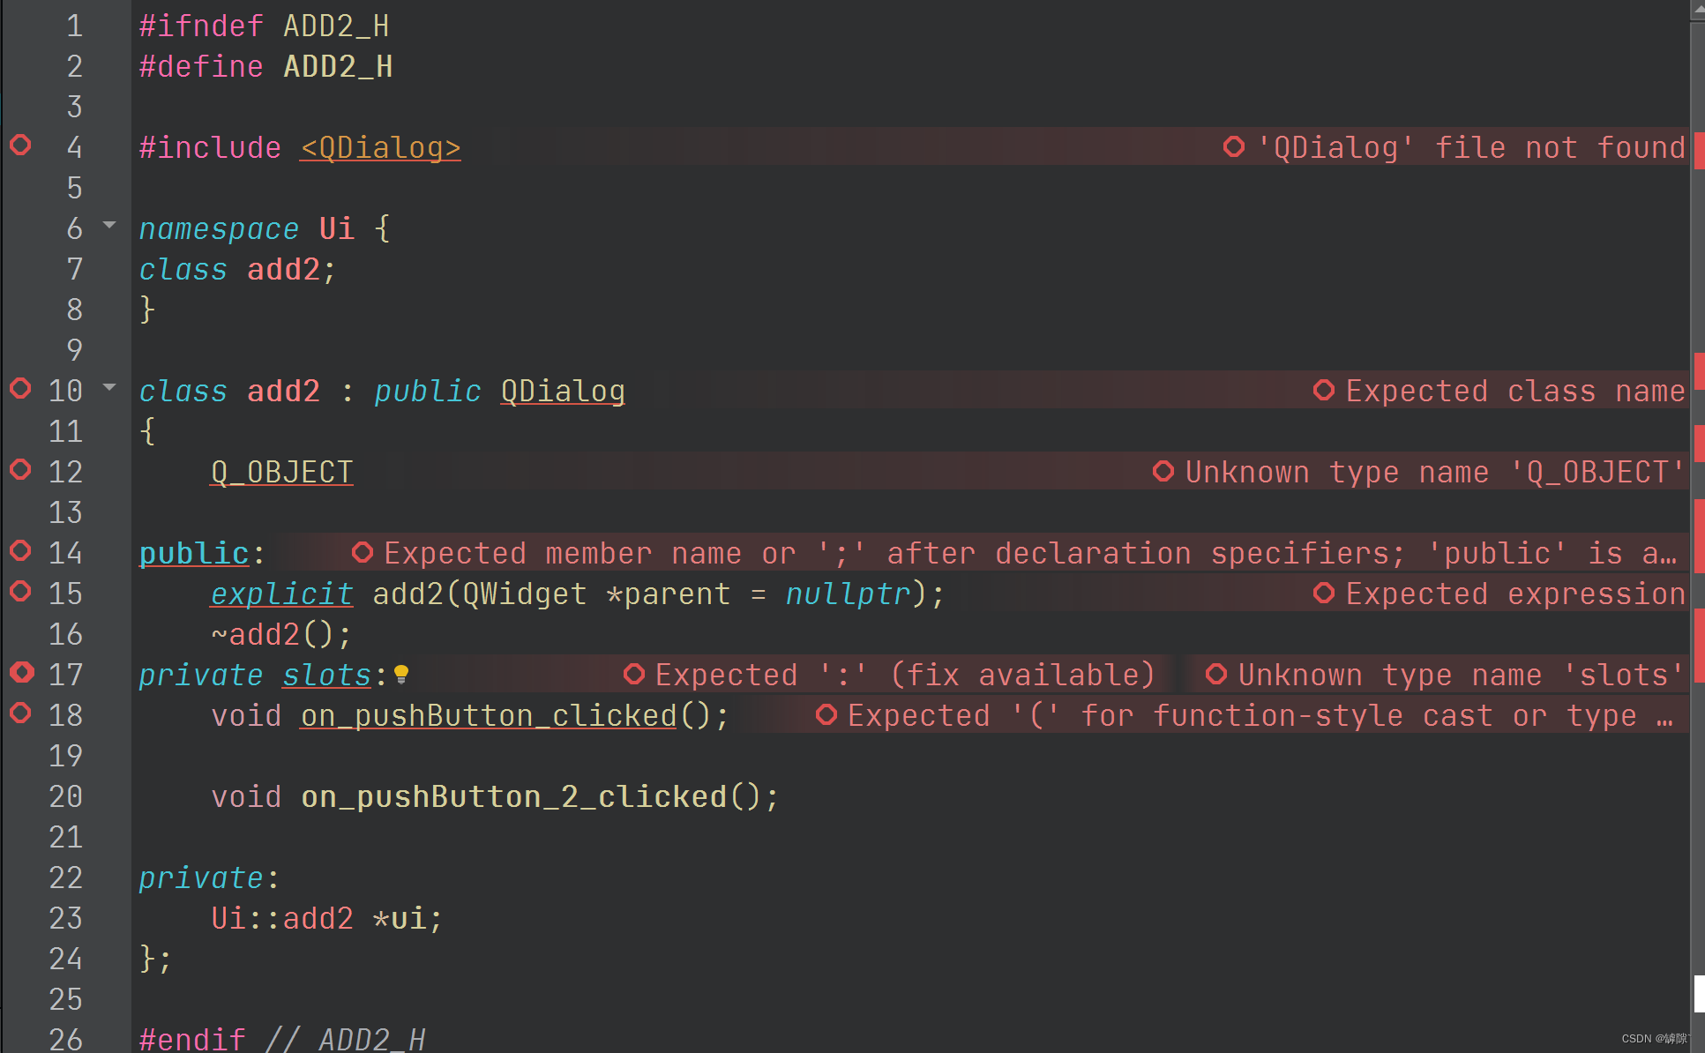Click the error marker in gutter at line 18

click(20, 713)
